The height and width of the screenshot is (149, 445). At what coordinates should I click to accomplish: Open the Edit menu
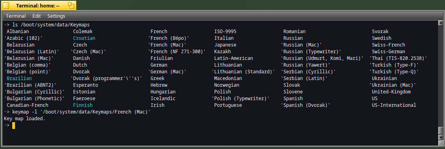click(36, 16)
